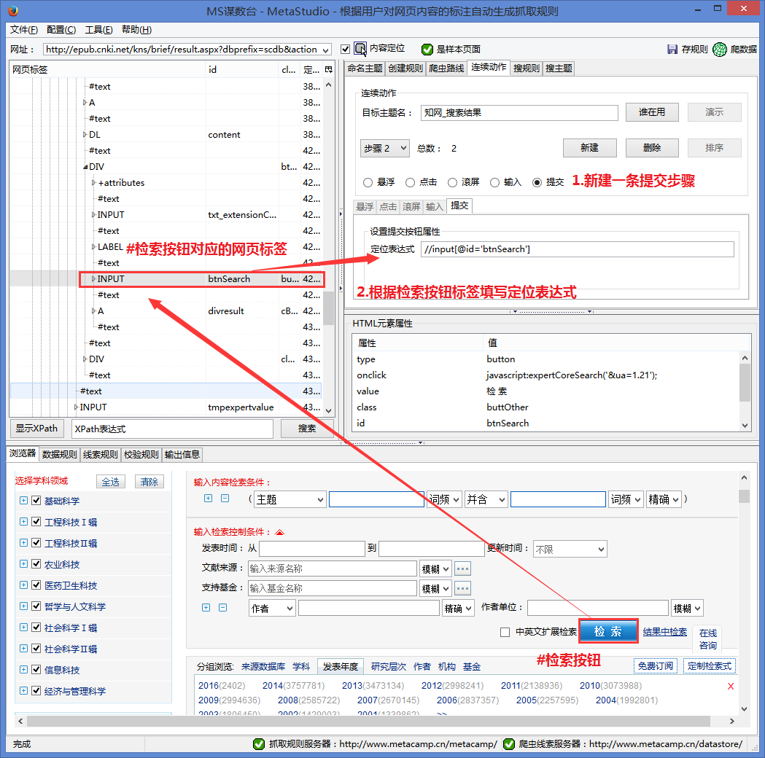Expand the 农业科技 category plus icon
The width and height of the screenshot is (765, 758).
[23, 563]
